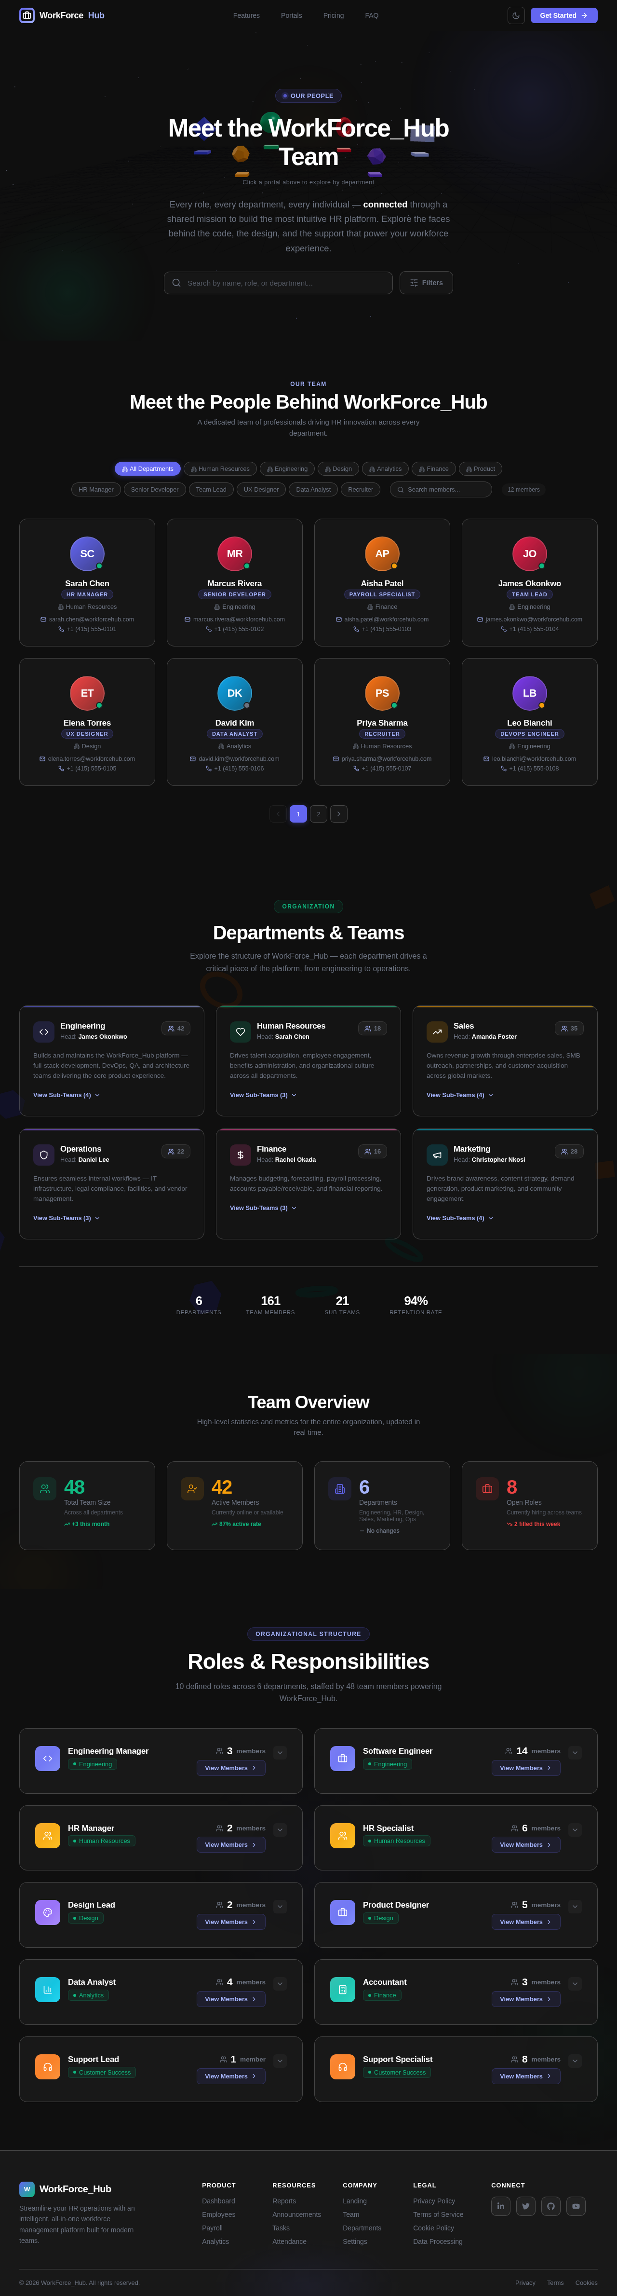Expand Human Resources View Sub-Teams (3)
The image size is (617, 2296).
[264, 1095]
